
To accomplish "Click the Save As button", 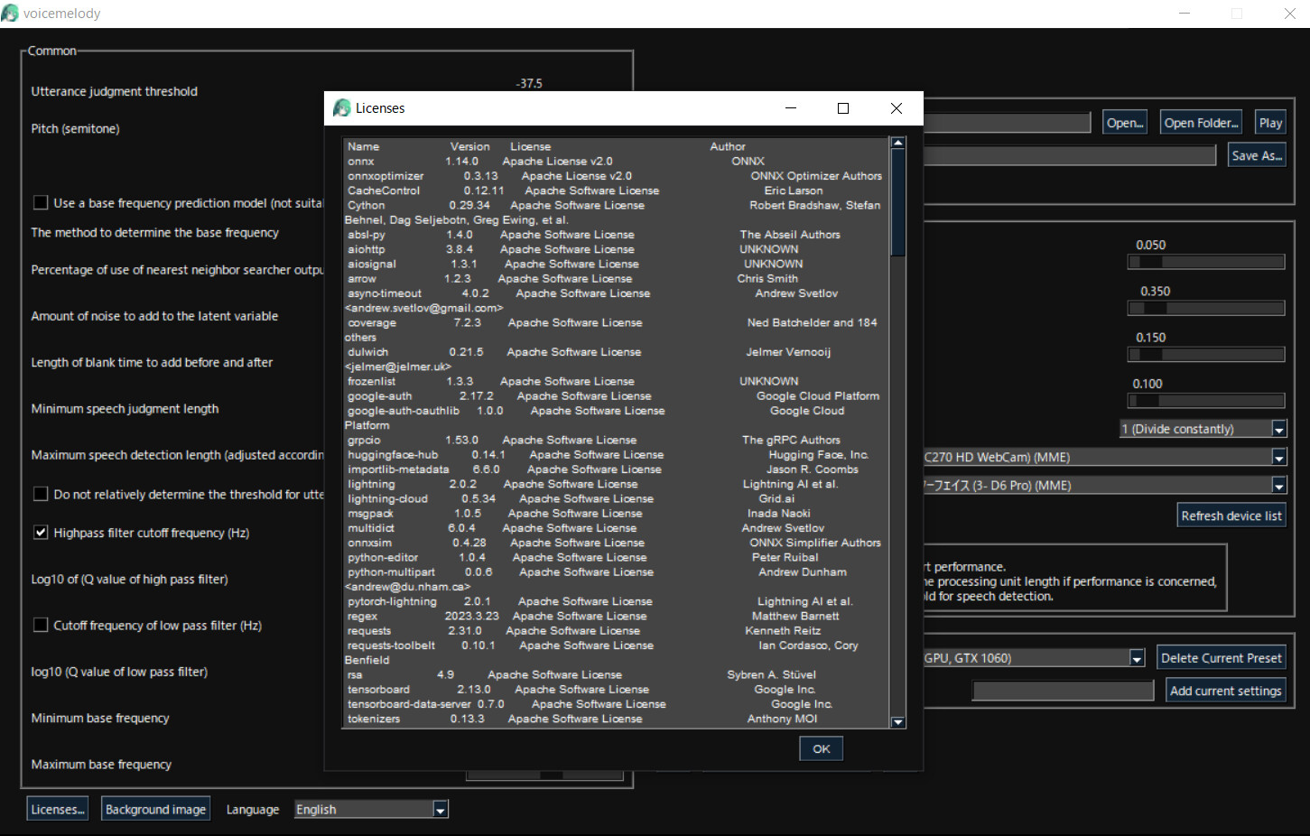I will coord(1256,154).
